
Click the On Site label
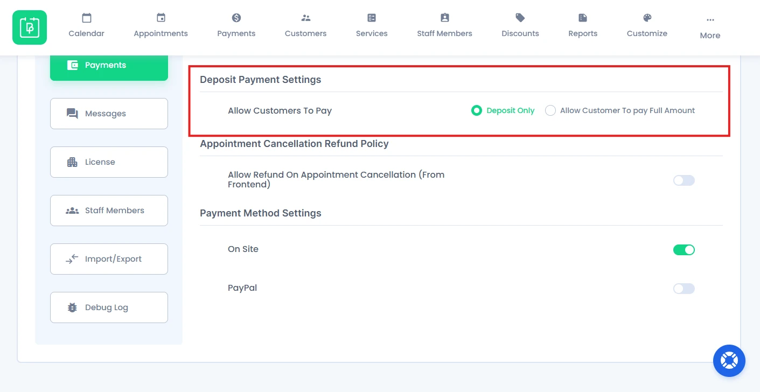coord(243,249)
